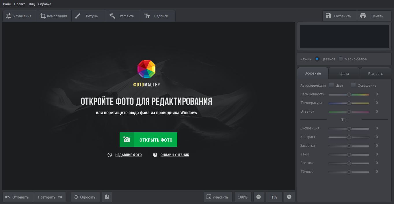Viewport: 394px width, 204px height.
Task: Switch to the Цвета tab
Action: point(344,73)
